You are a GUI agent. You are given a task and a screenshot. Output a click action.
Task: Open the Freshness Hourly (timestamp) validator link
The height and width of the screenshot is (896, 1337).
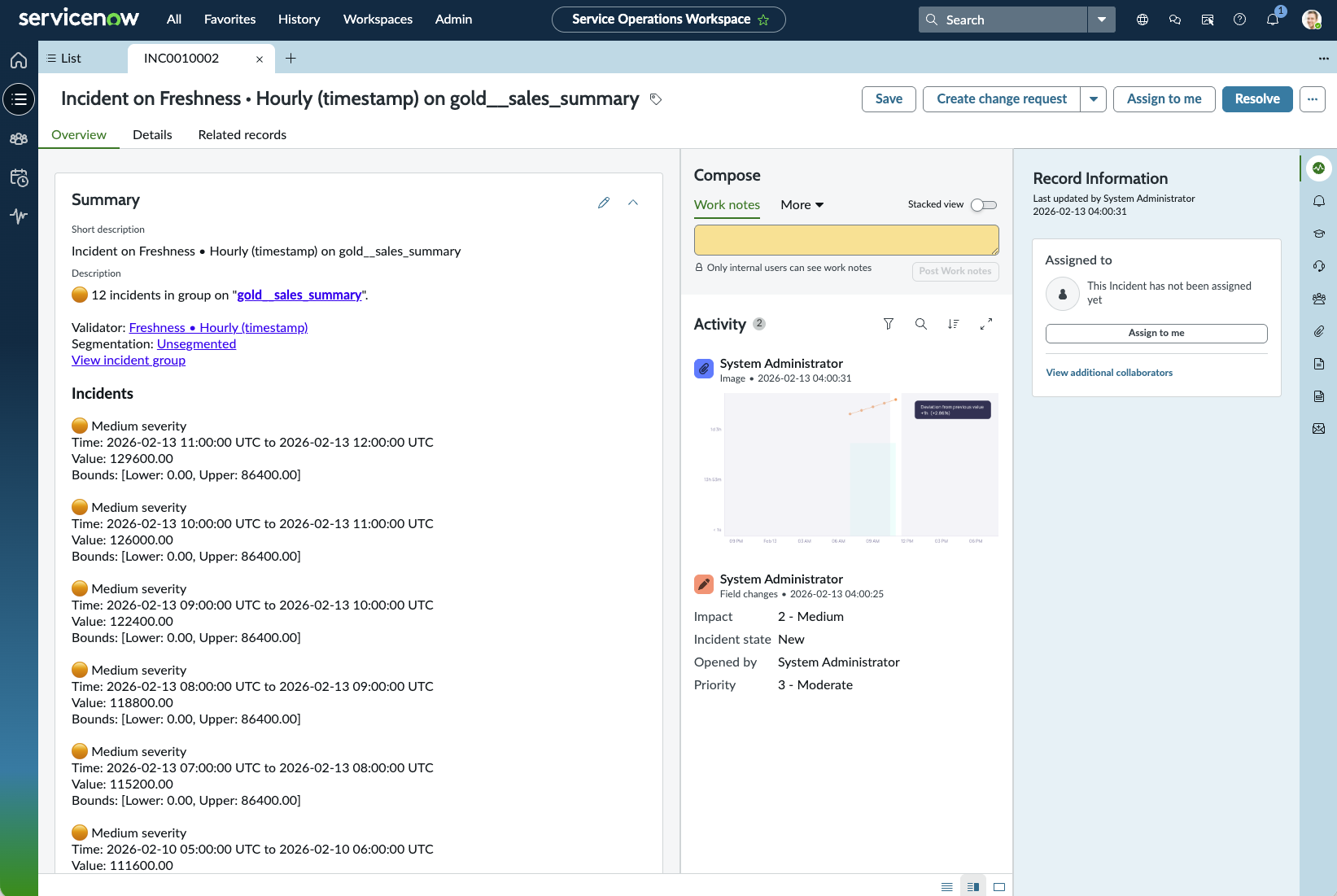(218, 328)
